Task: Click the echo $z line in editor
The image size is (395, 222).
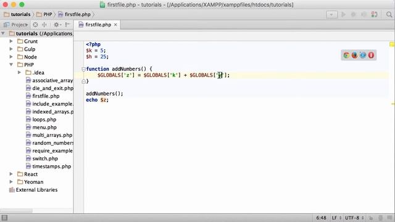Action: click(x=98, y=100)
